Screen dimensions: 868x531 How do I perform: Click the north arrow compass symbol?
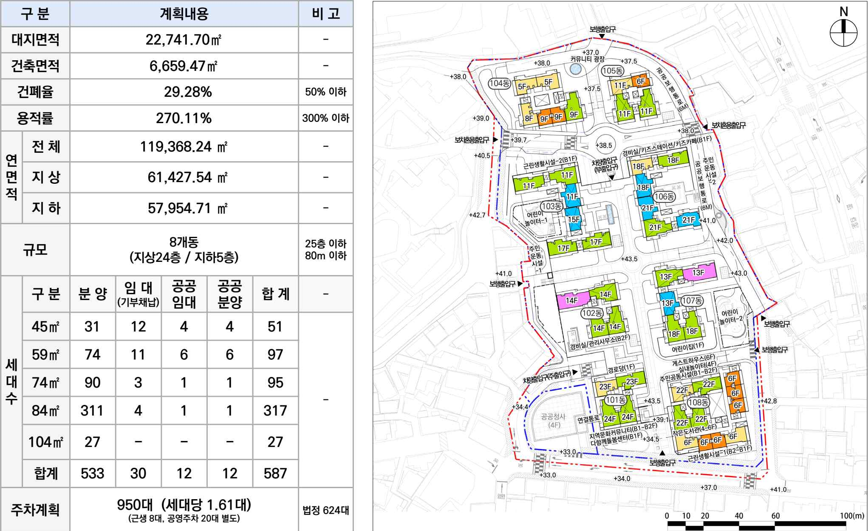(843, 27)
